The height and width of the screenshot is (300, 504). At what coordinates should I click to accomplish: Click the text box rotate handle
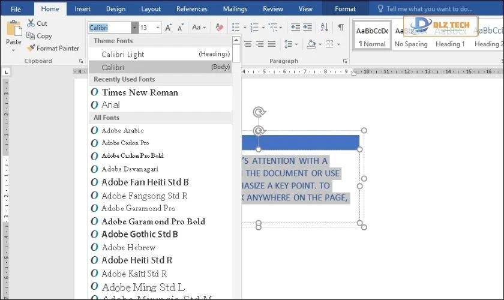pyautogui.click(x=259, y=112)
